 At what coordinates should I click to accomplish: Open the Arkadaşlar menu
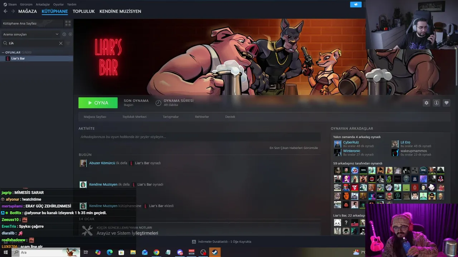pos(43,4)
